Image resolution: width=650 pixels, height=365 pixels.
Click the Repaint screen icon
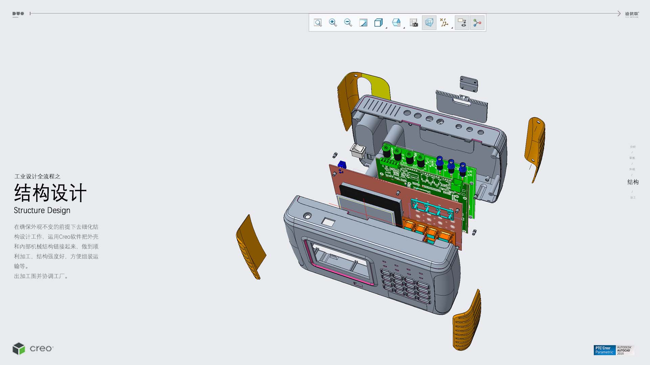pos(363,23)
